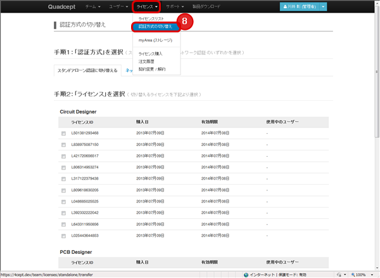Click the 有効期限 header under Circuit Designer

(210, 122)
